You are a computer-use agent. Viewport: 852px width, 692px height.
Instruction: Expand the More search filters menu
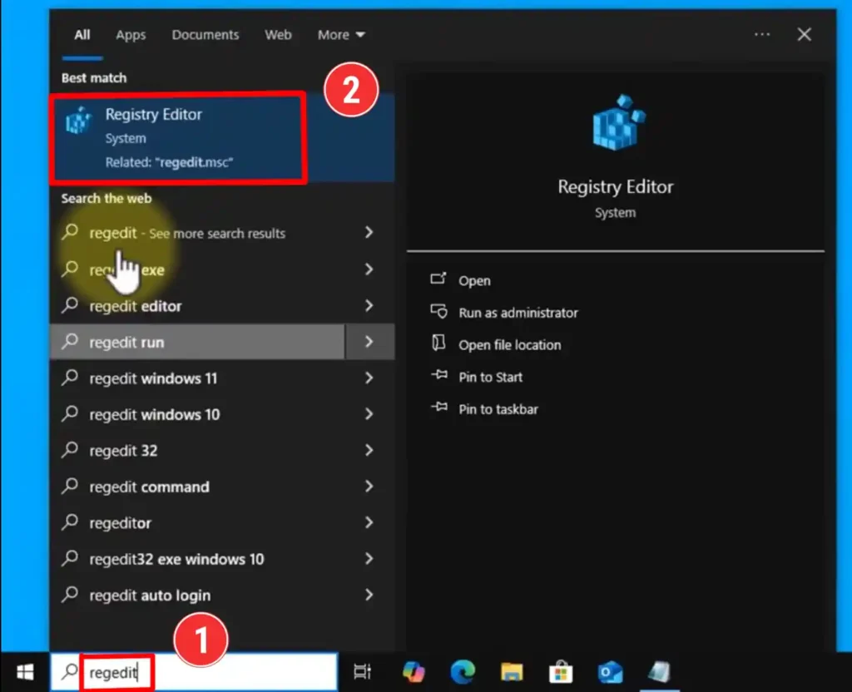[340, 34]
